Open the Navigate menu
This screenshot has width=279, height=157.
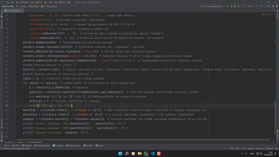pos(24,2)
